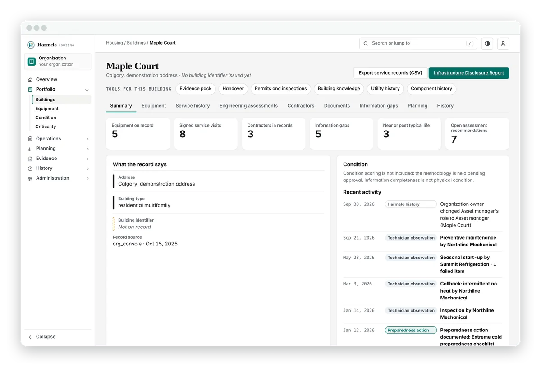Focus the Search or jump to field
Image resolution: width=541 pixels, height=367 pixels.
[418, 43]
